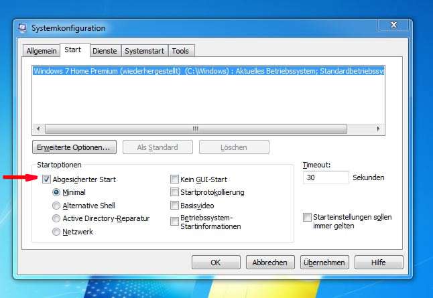433x298 pixels.
Task: Select the Minimal radio button
Action: coord(56,192)
